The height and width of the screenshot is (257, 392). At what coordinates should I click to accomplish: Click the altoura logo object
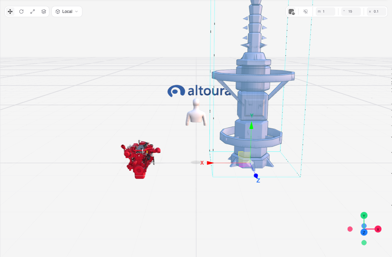click(x=199, y=91)
